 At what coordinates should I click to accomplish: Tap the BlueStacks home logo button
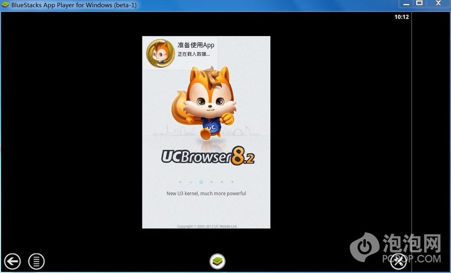point(217,261)
